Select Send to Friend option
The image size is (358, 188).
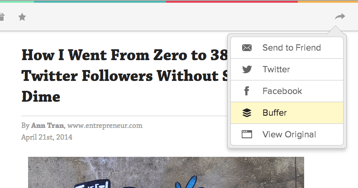pos(287,47)
